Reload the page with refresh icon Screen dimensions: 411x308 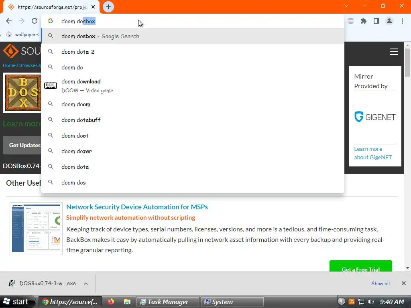click(x=35, y=21)
